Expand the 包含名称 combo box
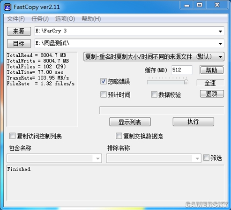 [x=98, y=158]
